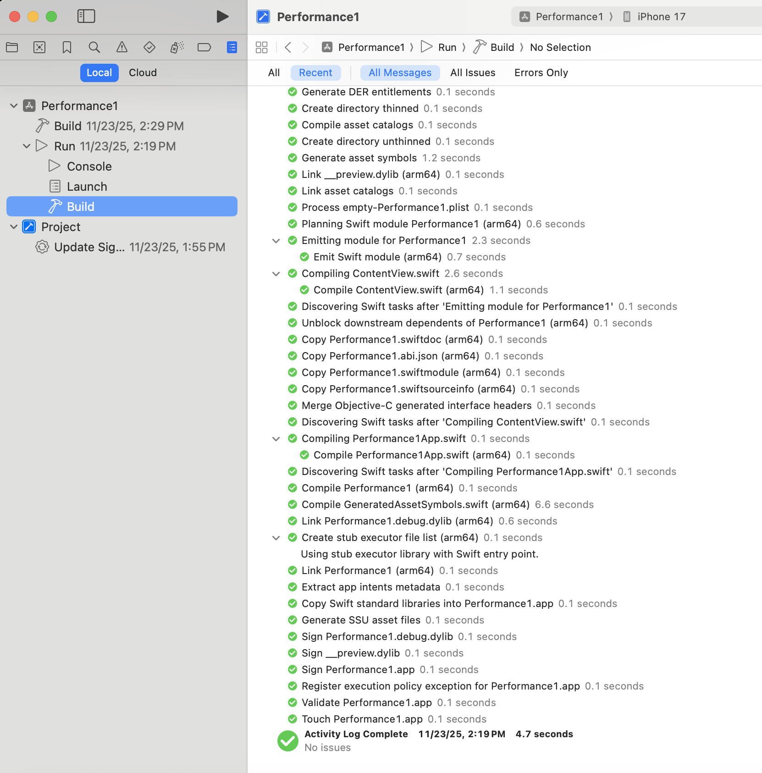Open the Breakpoint navigator icon
Viewport: 762px width, 773px height.
[204, 47]
